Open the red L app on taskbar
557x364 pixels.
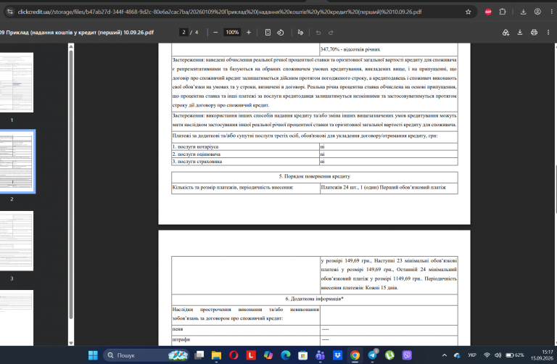(251, 355)
